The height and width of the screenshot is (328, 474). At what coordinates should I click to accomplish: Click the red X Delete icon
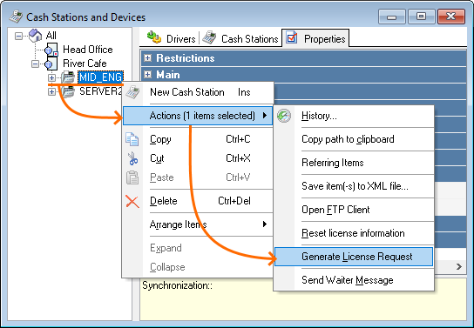(x=132, y=202)
